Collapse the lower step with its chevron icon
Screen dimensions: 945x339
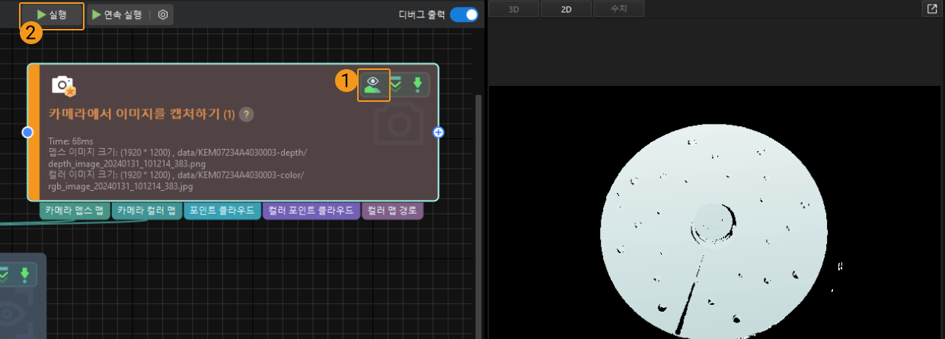pyautogui.click(x=5, y=274)
